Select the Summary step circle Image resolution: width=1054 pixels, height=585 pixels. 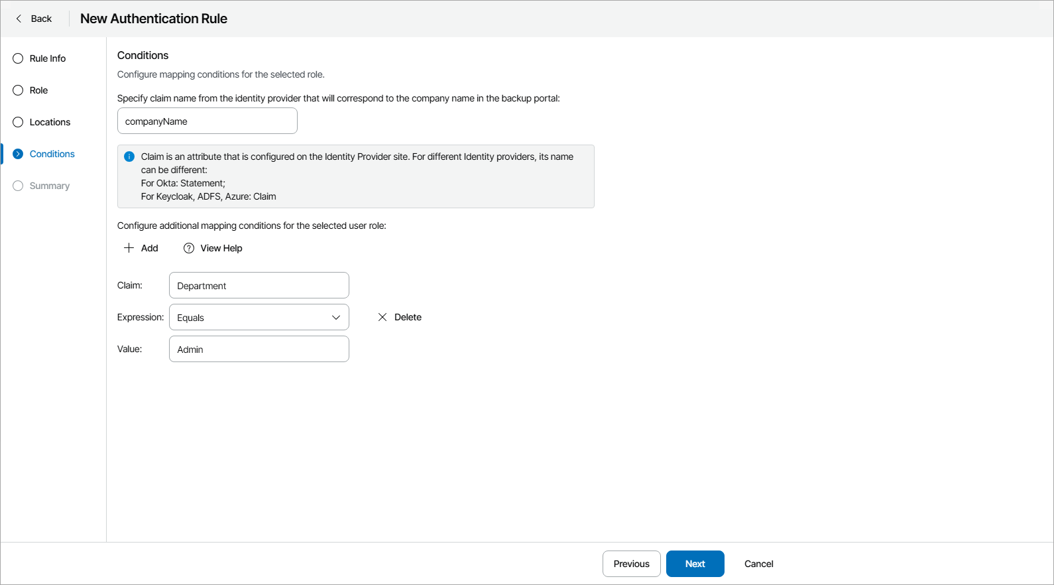[x=18, y=186]
